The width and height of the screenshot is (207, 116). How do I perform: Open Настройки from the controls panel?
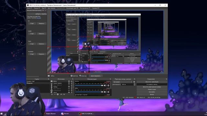tap(152, 92)
